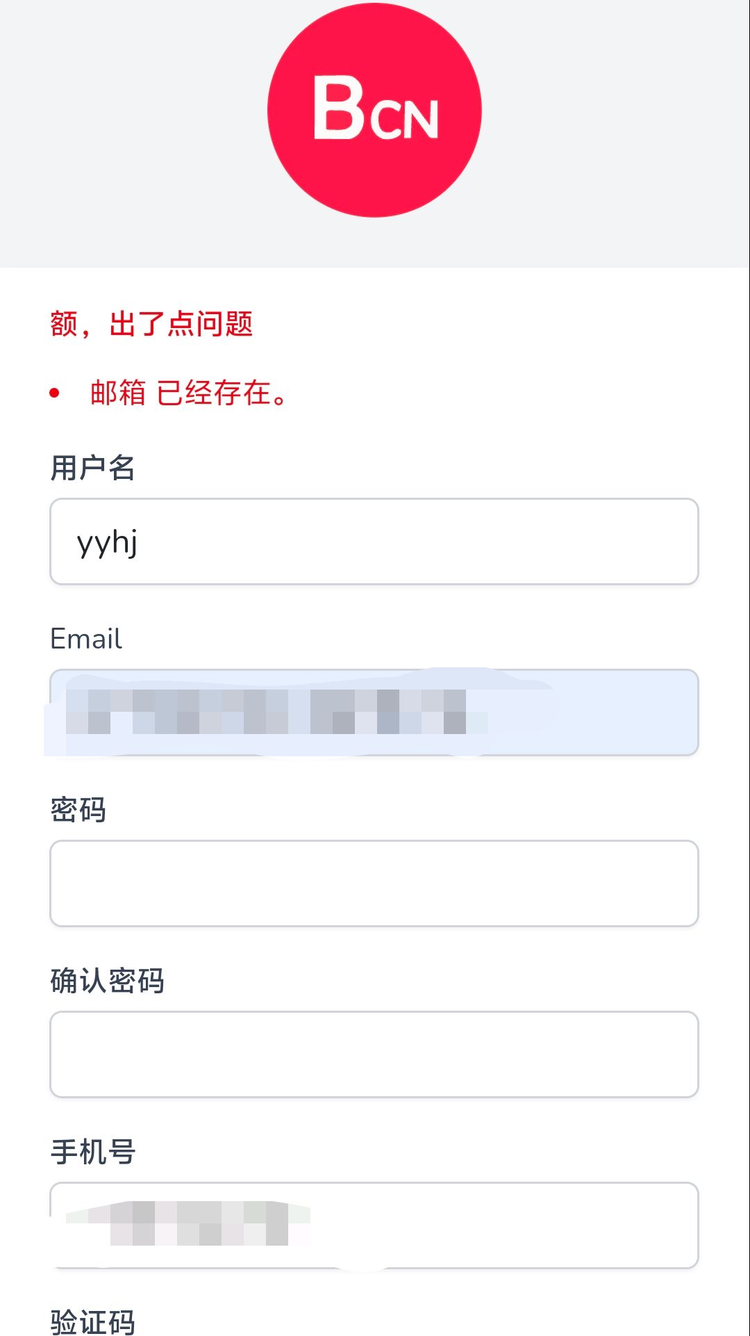
Task: Click the 邮箱 已经存在 error message
Action: [x=189, y=393]
